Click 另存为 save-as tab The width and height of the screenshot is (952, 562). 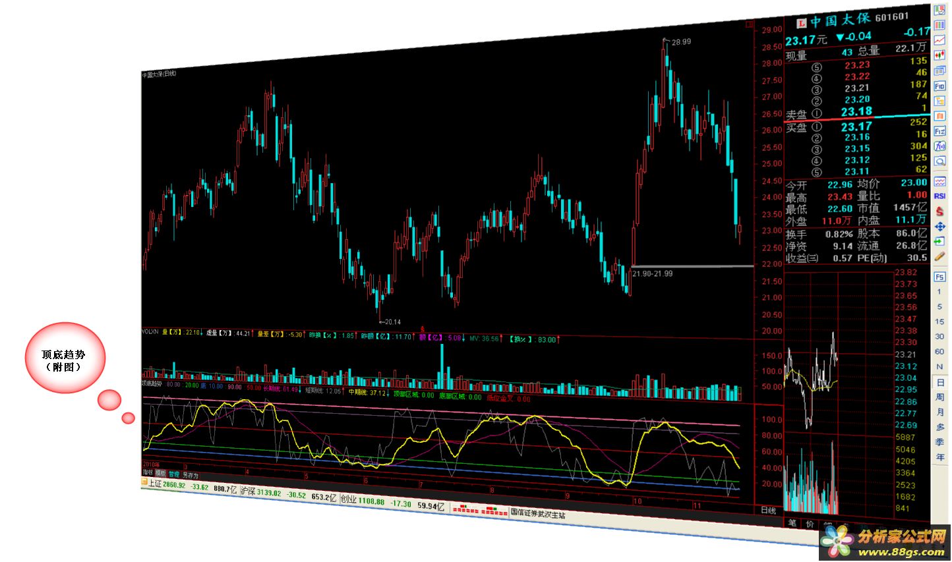point(191,476)
